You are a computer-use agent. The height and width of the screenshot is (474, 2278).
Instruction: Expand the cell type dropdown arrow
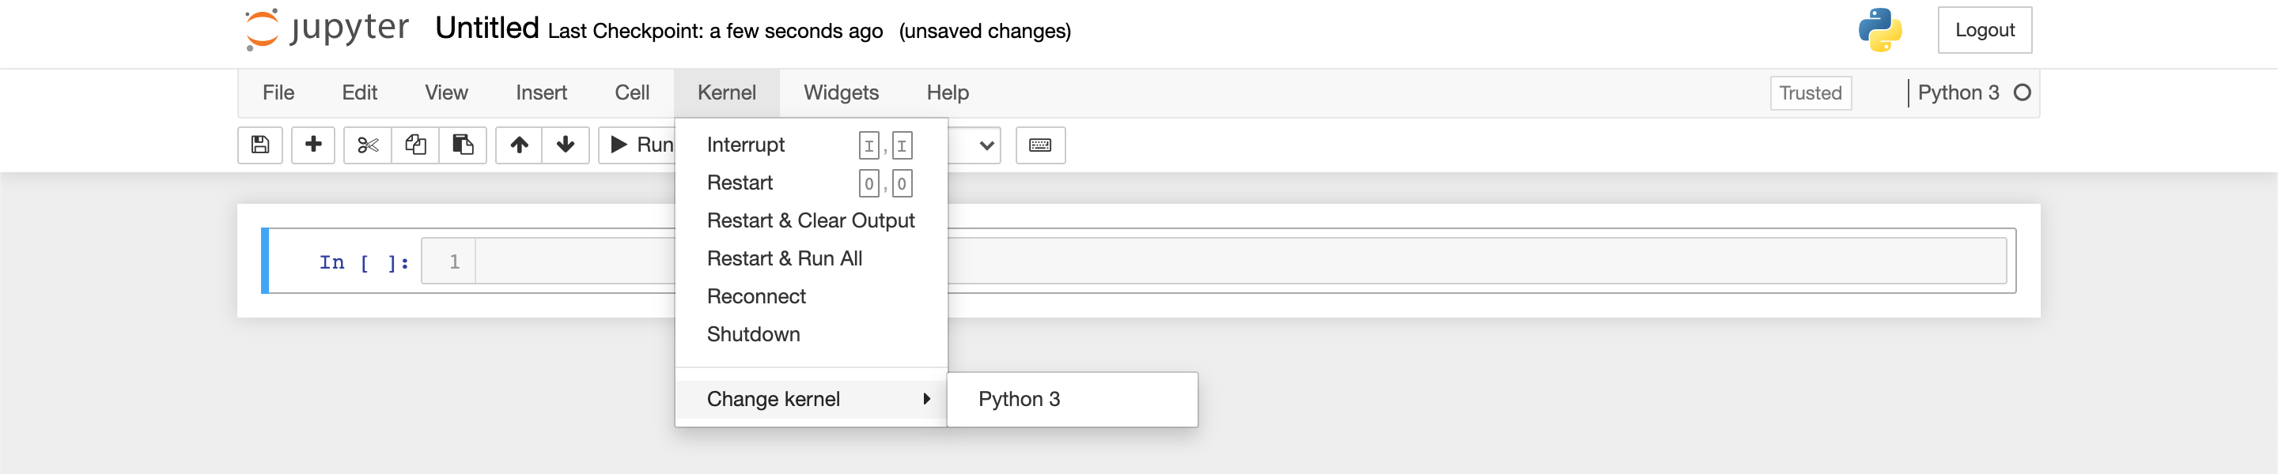pos(986,145)
